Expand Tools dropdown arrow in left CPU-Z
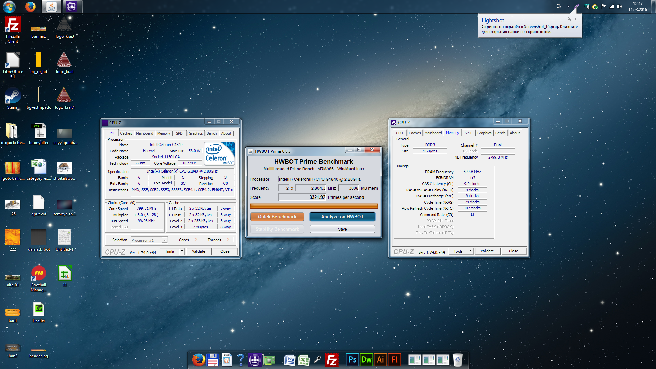This screenshot has height=369, width=656. click(x=182, y=251)
